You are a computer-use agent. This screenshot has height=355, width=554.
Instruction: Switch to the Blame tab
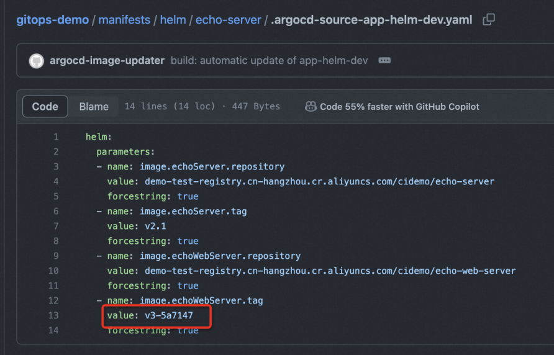click(x=94, y=106)
